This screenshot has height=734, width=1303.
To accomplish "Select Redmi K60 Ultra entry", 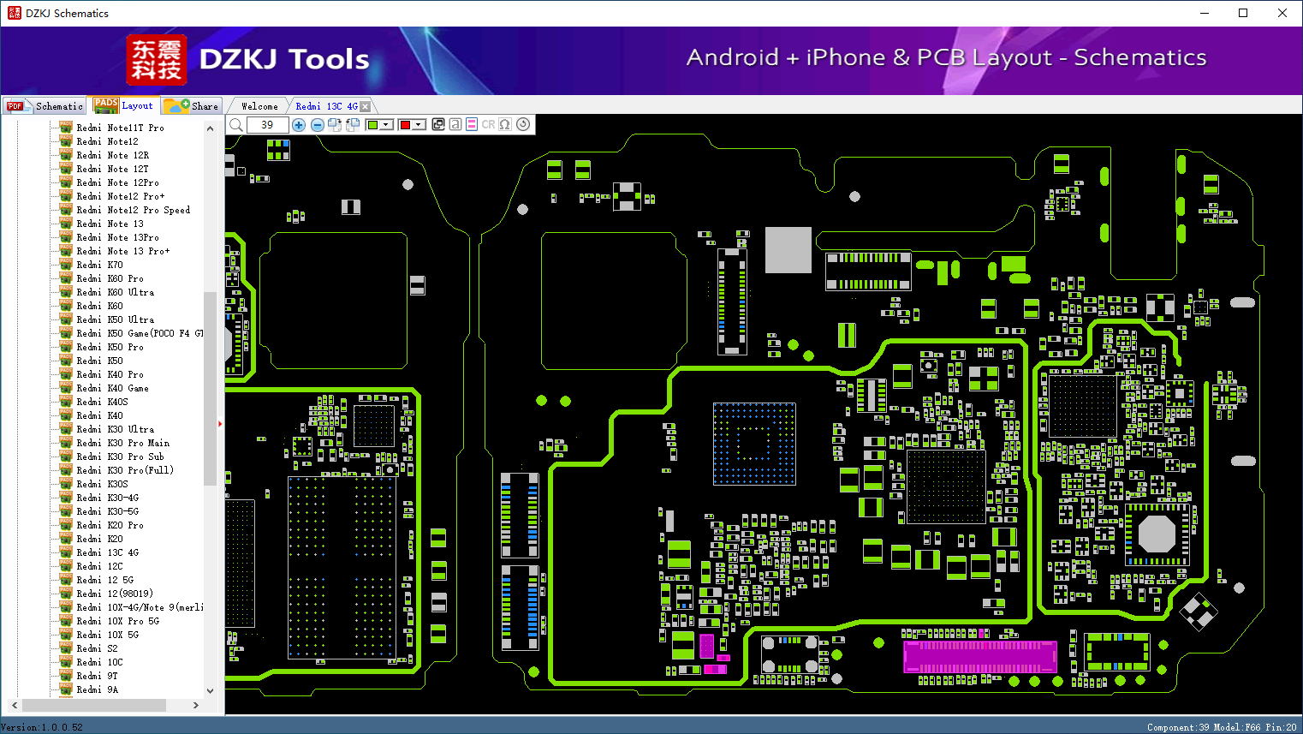I will click(x=116, y=292).
